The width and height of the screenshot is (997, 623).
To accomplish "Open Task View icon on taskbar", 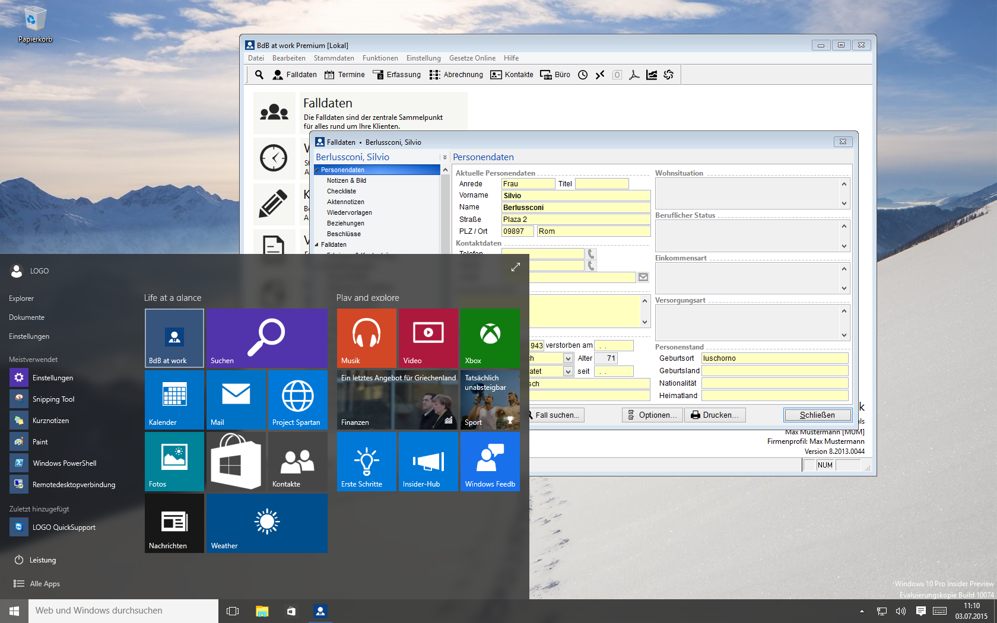I will click(x=233, y=611).
